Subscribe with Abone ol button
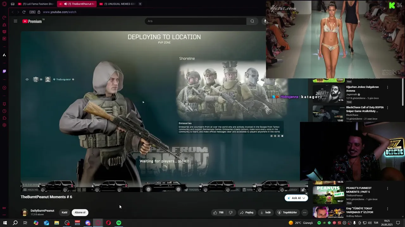This screenshot has height=227, width=405. coord(80,212)
